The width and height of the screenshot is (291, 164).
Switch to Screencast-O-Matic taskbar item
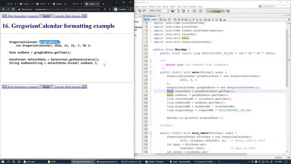point(205,162)
